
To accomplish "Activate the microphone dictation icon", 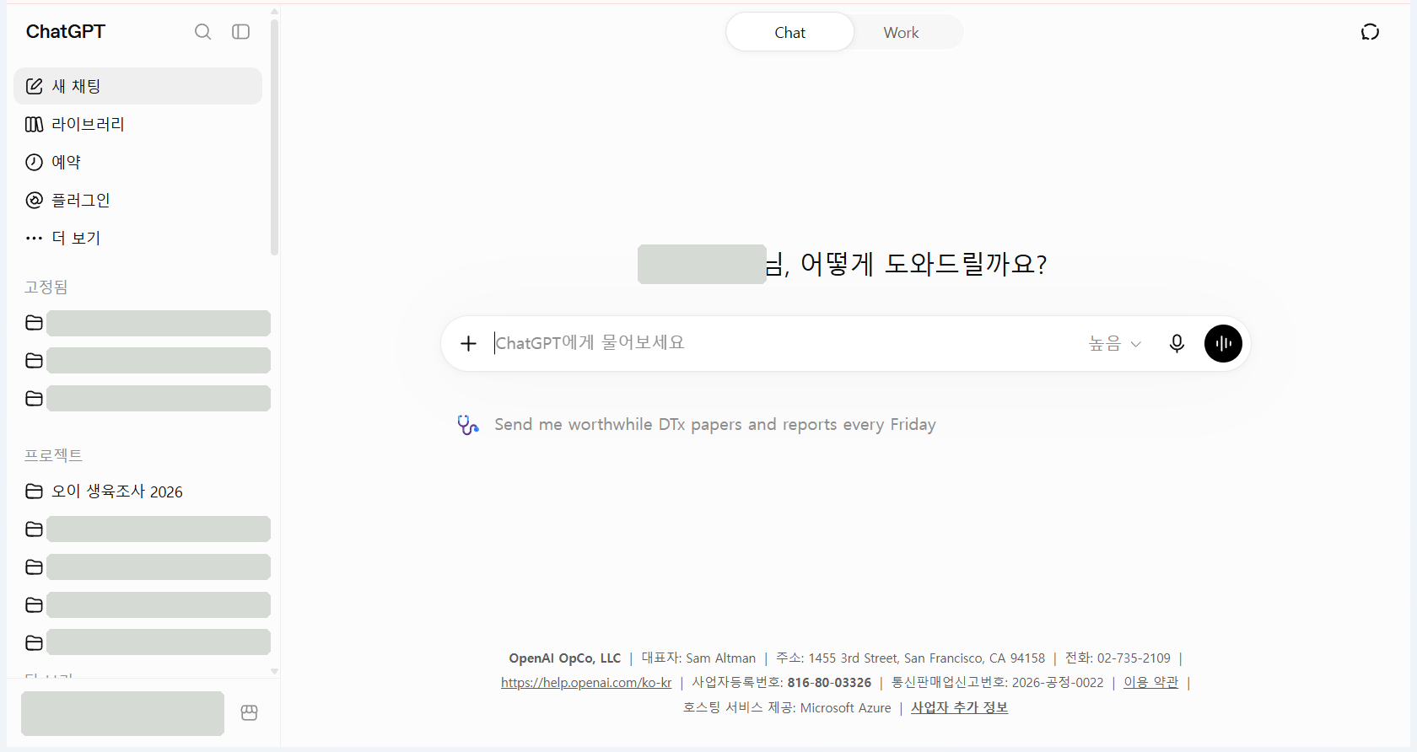I will [1177, 343].
